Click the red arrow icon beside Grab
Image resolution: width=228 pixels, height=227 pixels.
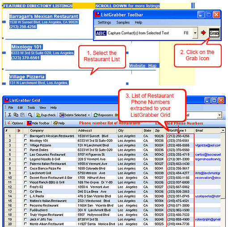pyautogui.click(x=203, y=33)
